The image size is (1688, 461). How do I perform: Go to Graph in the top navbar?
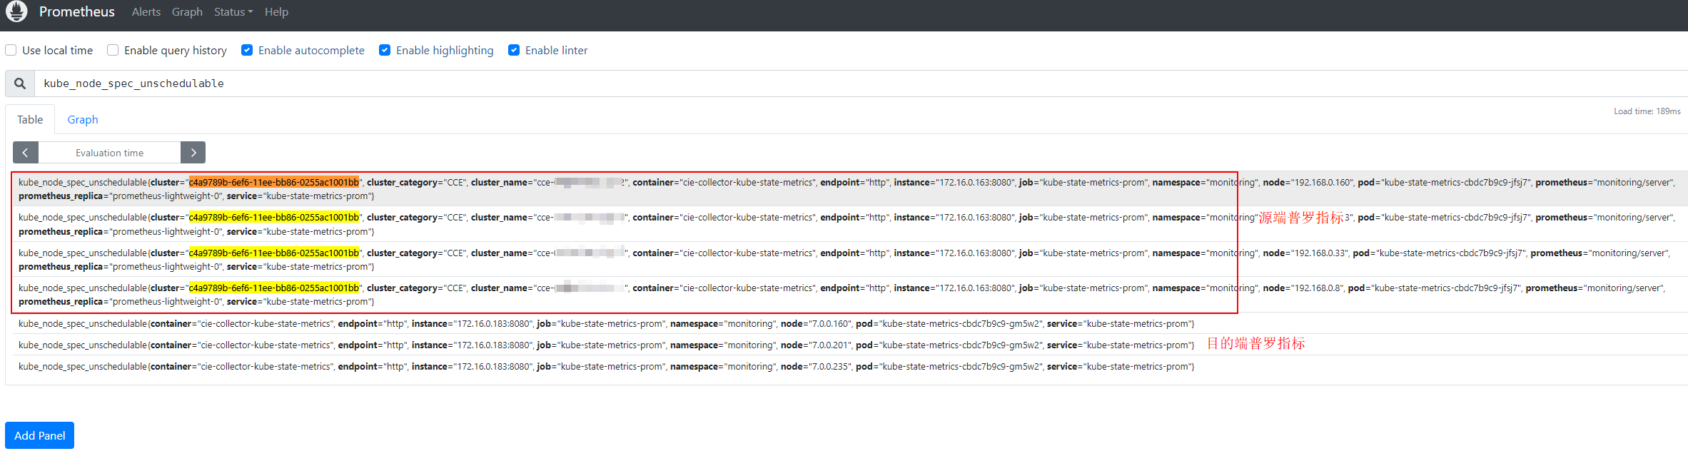tap(187, 12)
